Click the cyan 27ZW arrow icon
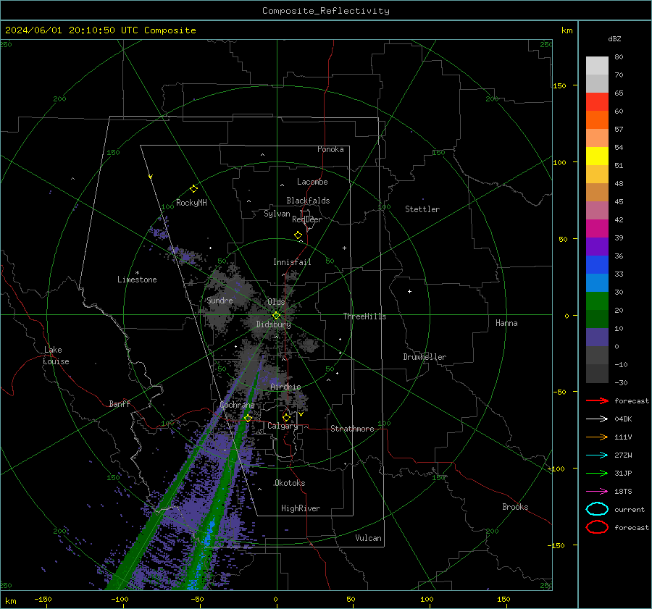The image size is (652, 609). [x=597, y=455]
